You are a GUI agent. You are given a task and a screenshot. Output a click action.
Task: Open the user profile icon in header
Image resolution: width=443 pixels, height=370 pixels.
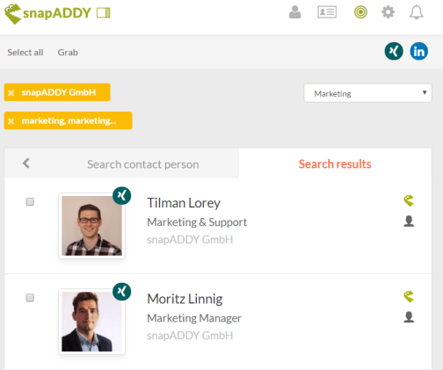294,12
